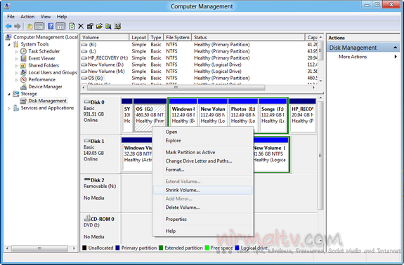404x265 pixels.
Task: Select Device Manager in the tree
Action: click(45, 87)
